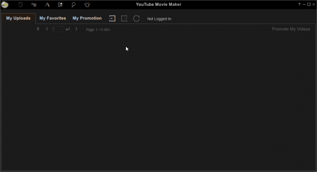Open the panel layout icon
Image resolution: width=317 pixels, height=172 pixels.
(60, 5)
